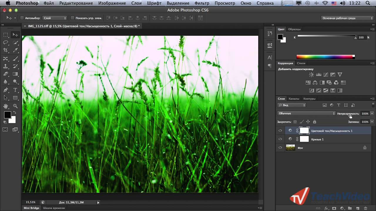Change screen mode icon in toolbox

point(15,129)
